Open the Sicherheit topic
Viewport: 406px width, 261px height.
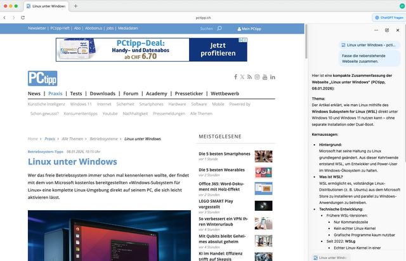(125, 104)
